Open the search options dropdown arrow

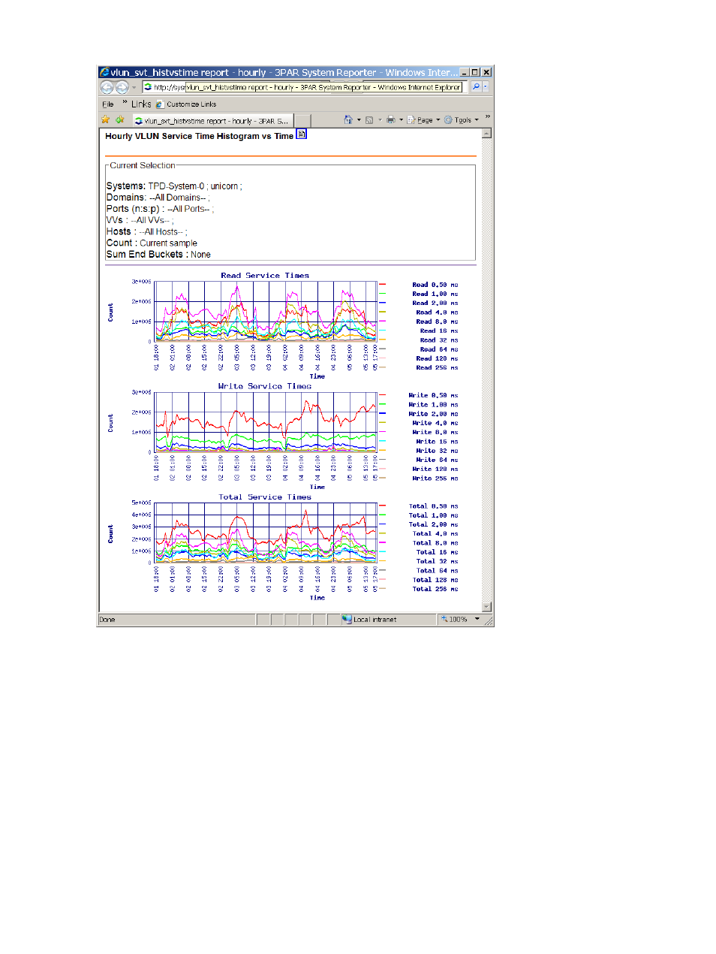click(x=486, y=87)
